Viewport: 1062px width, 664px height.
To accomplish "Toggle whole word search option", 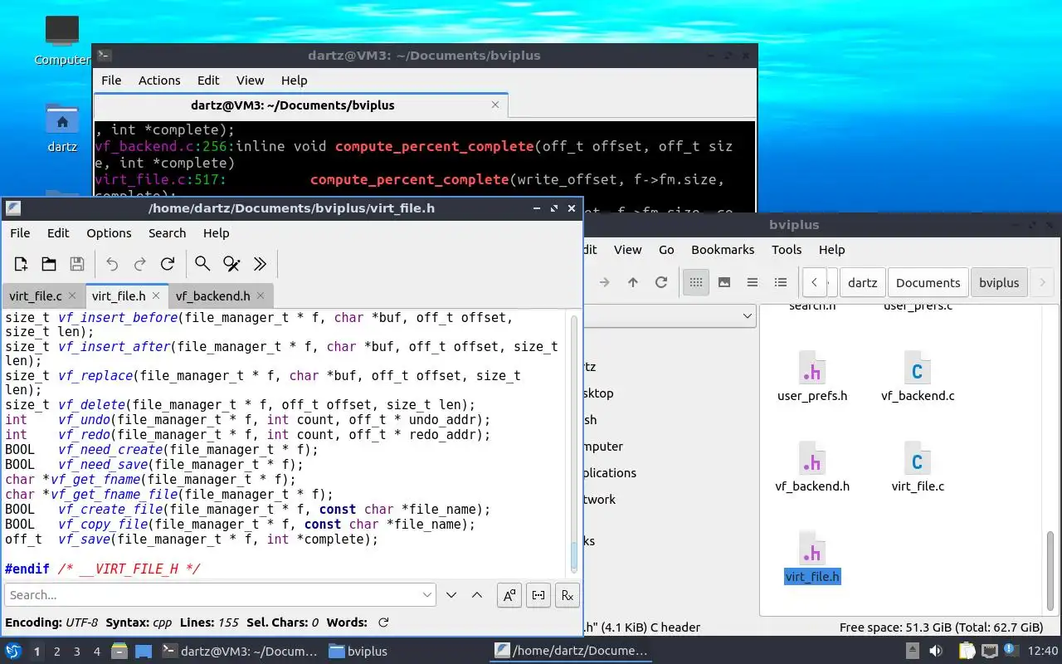I will pos(538,595).
